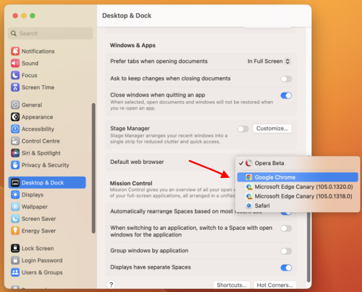Click the Opera Beta logo icon

249,163
